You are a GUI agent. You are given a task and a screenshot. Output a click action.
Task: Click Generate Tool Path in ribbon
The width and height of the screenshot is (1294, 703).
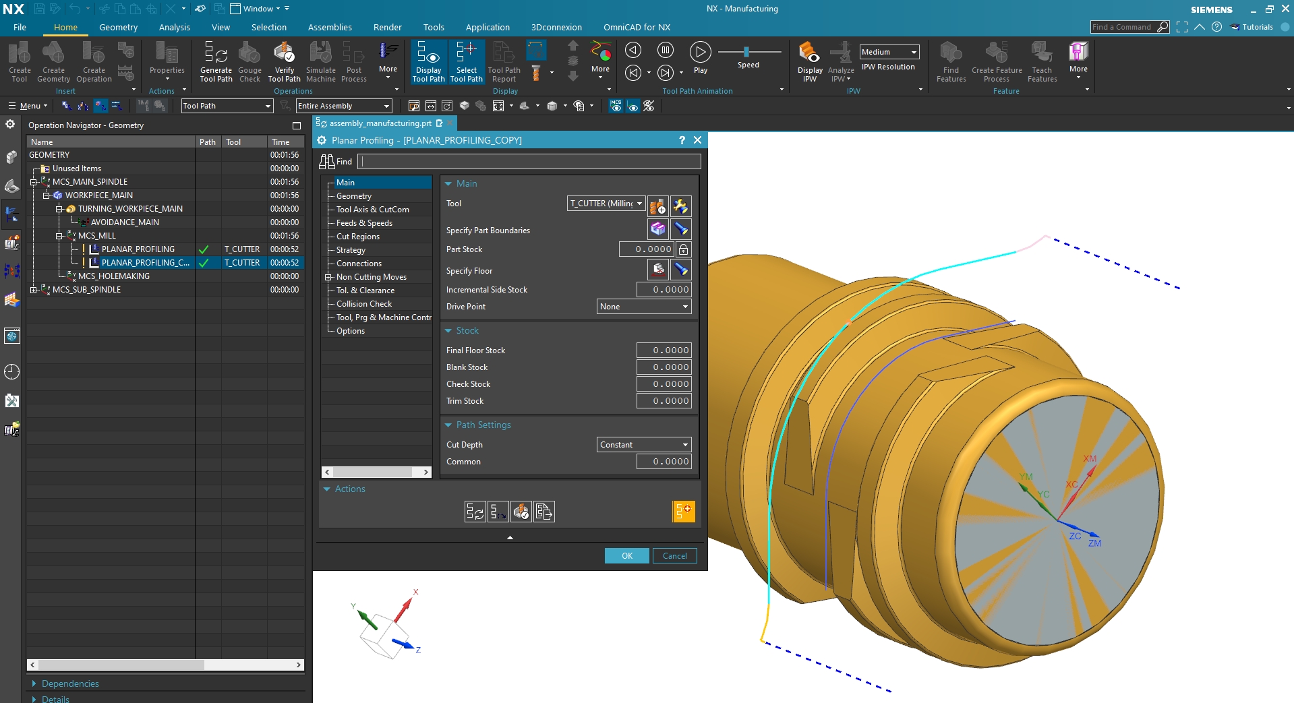coord(216,62)
